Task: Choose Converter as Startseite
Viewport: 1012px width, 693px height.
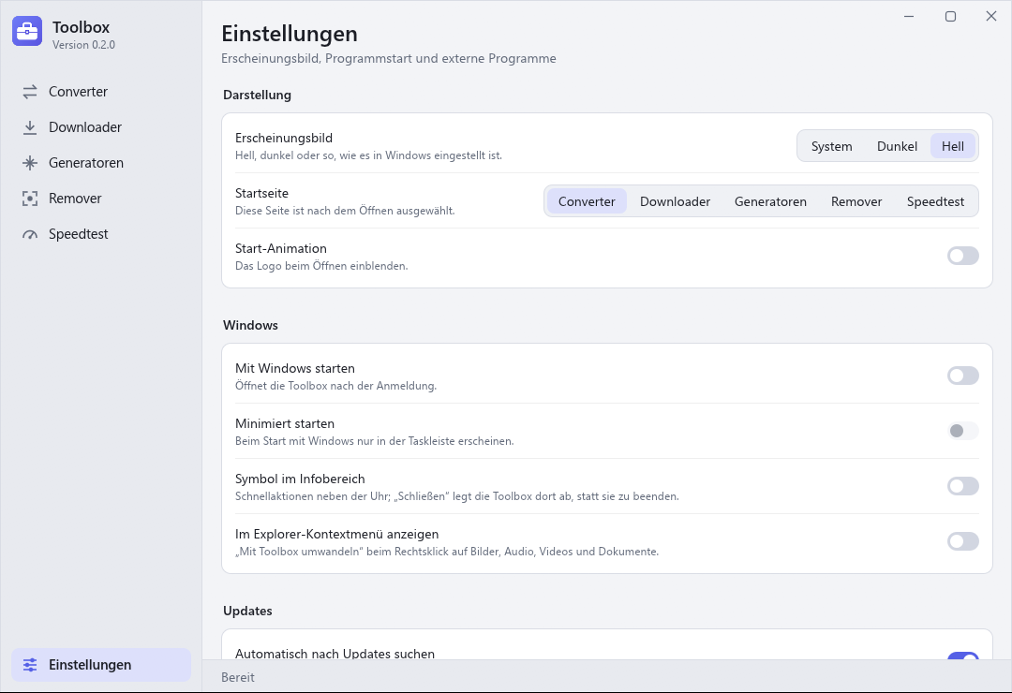Action: 587,201
